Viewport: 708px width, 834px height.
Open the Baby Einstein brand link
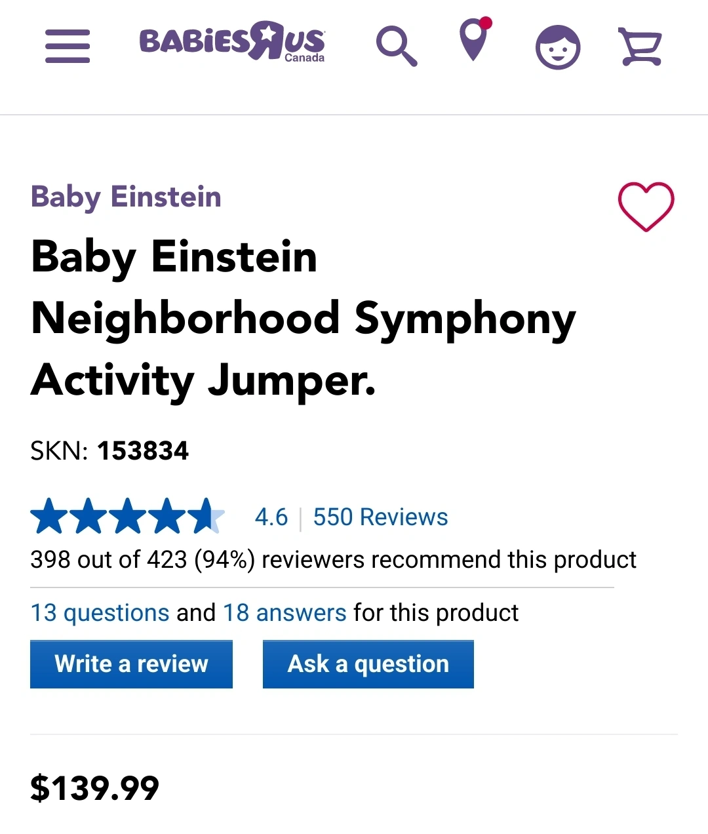click(x=126, y=197)
